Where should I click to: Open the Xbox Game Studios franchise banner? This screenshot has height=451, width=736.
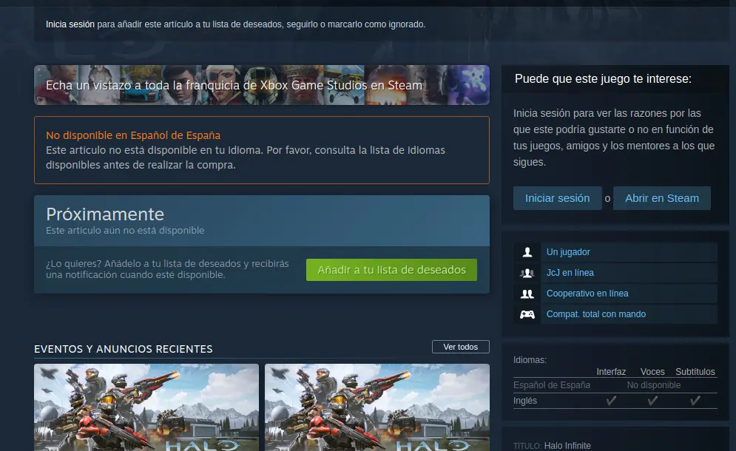coord(261,85)
